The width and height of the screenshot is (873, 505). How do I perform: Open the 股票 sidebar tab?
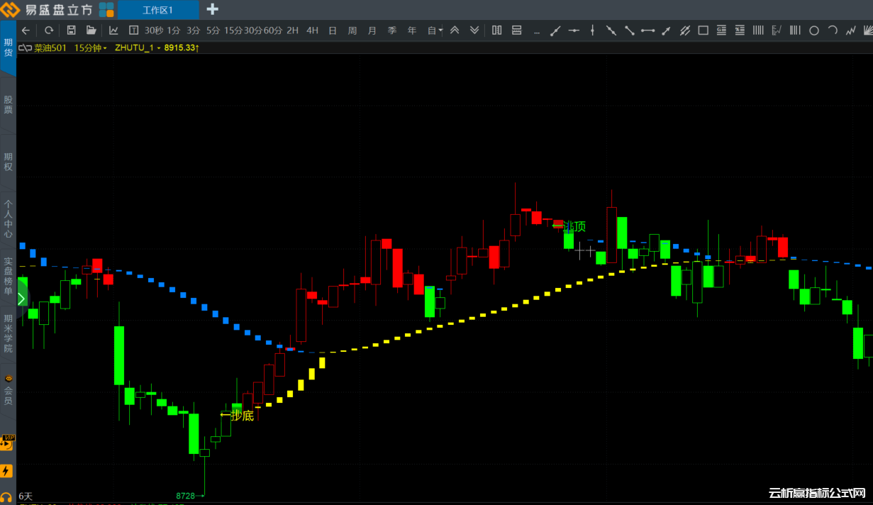click(x=8, y=105)
